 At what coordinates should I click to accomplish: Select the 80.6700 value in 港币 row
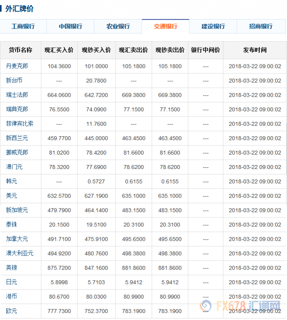pos(59,297)
